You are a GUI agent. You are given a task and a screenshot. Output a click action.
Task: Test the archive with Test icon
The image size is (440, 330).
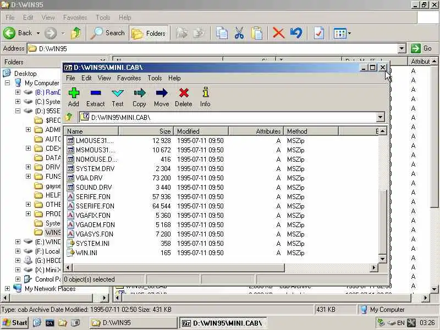[x=118, y=97]
